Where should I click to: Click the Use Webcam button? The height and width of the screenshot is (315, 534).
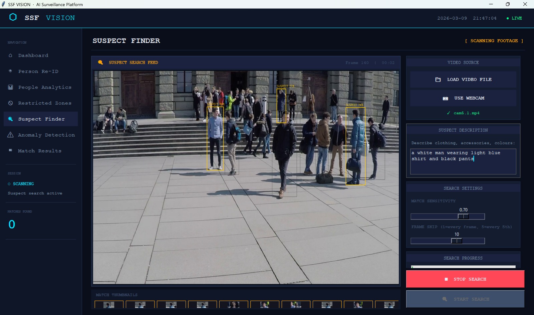(x=463, y=98)
